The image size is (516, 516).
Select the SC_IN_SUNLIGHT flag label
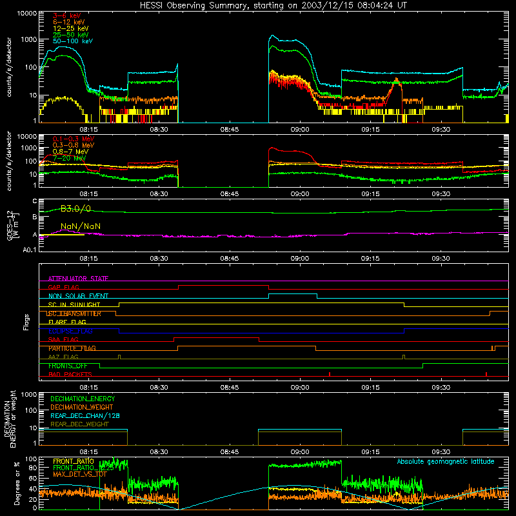(74, 304)
